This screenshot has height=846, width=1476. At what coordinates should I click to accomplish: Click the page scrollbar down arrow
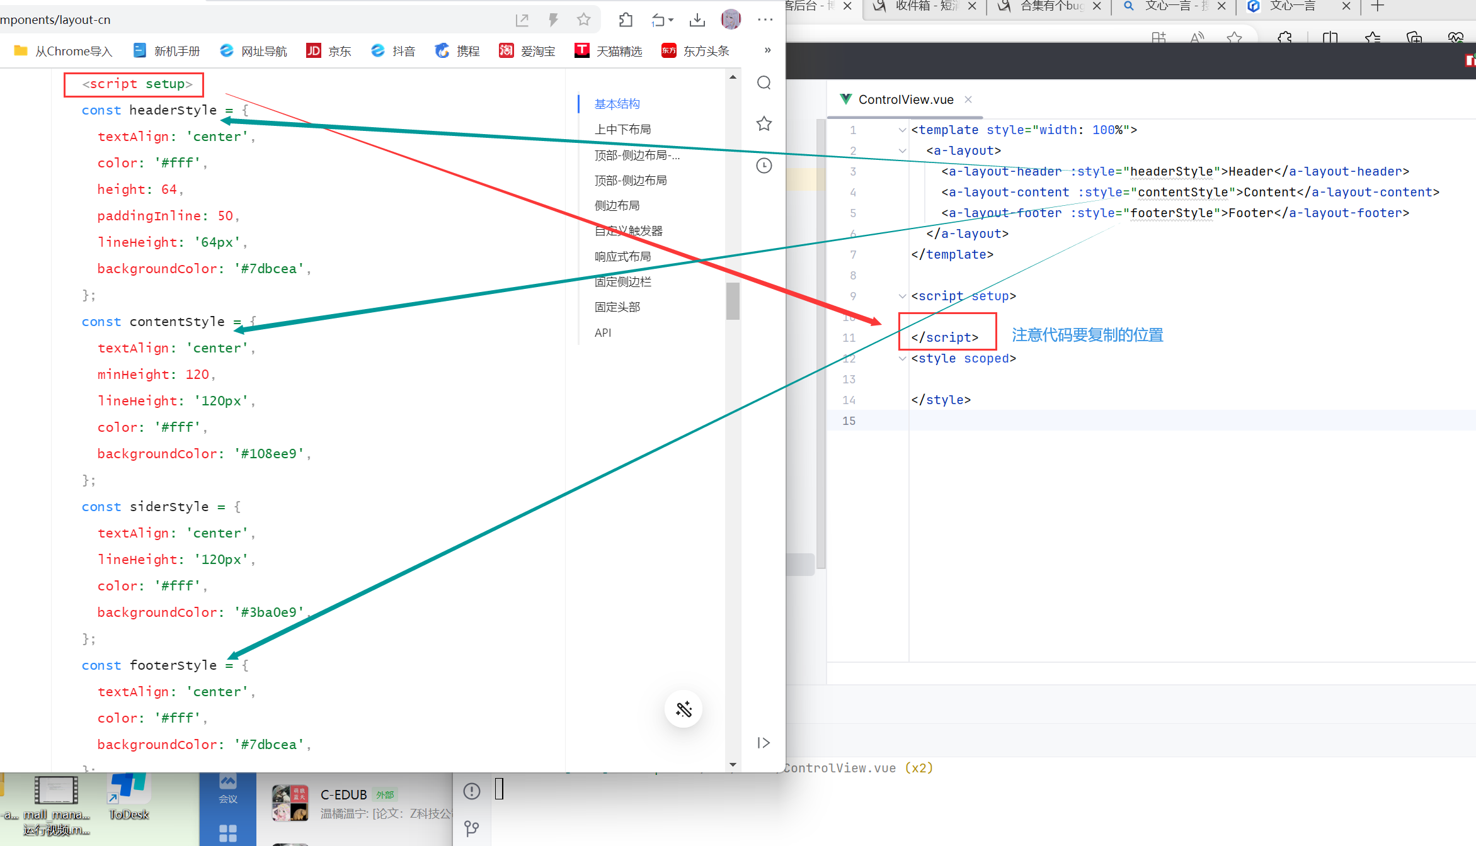[x=733, y=765]
